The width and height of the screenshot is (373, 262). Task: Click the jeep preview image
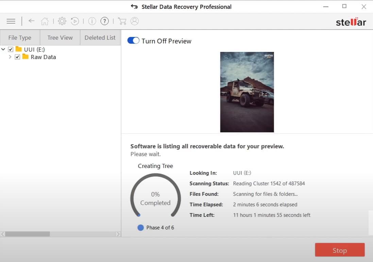click(247, 92)
